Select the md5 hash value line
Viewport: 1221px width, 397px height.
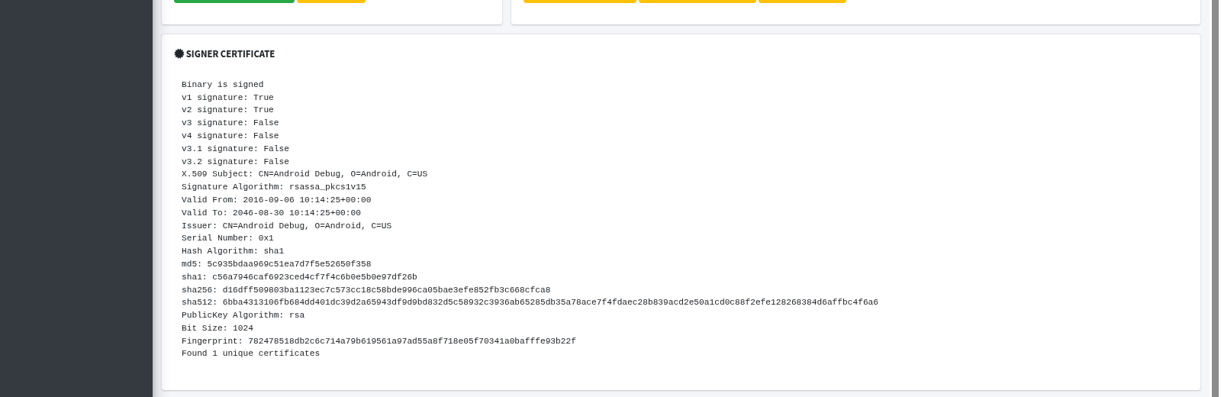tap(276, 264)
